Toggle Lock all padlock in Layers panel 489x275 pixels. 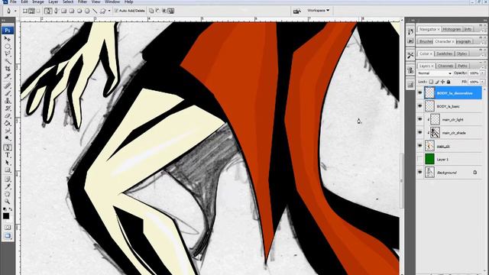coord(449,82)
